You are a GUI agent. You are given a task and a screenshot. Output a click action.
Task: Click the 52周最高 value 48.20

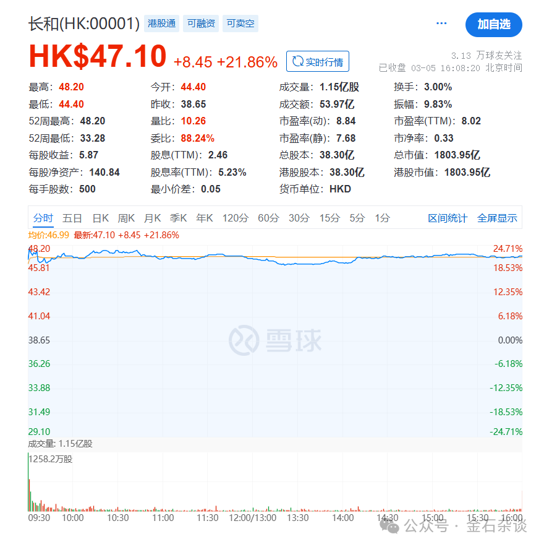coord(93,121)
